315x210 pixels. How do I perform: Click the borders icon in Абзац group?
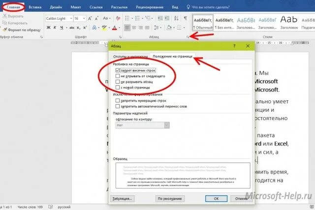179,28
